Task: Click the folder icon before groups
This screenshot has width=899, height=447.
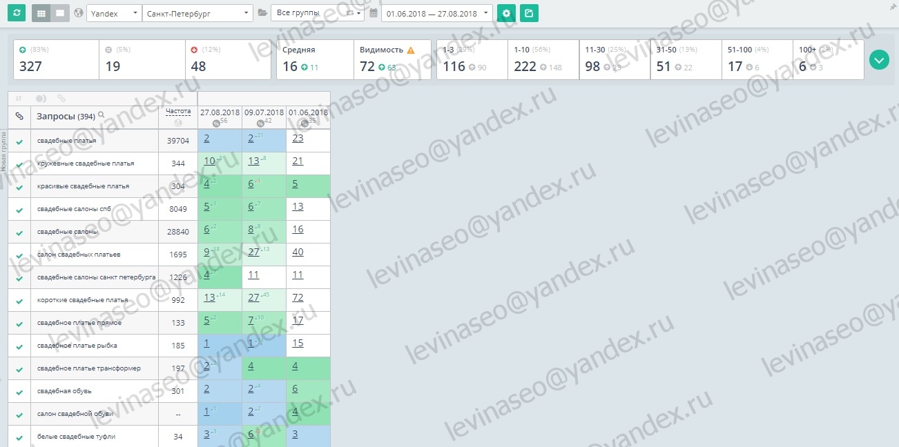Action: tap(262, 13)
